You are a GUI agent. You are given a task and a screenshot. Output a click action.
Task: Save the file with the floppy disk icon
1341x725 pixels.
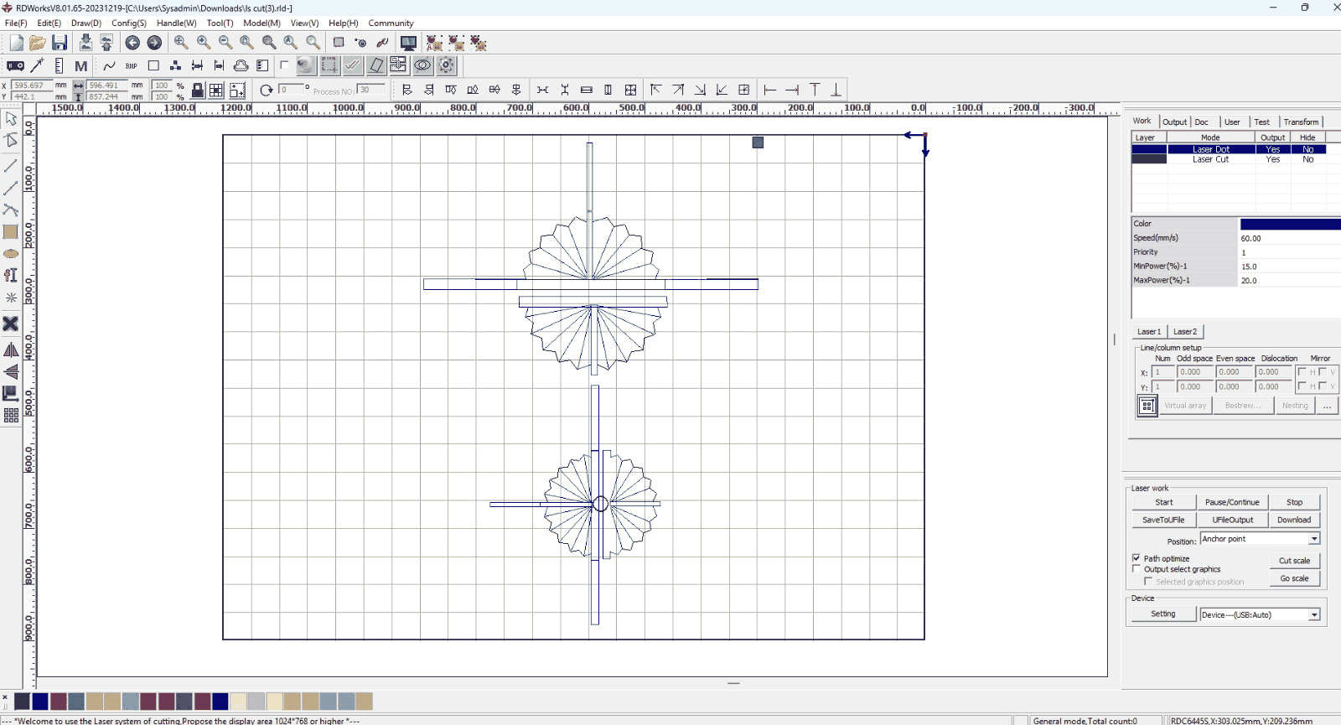[x=60, y=43]
